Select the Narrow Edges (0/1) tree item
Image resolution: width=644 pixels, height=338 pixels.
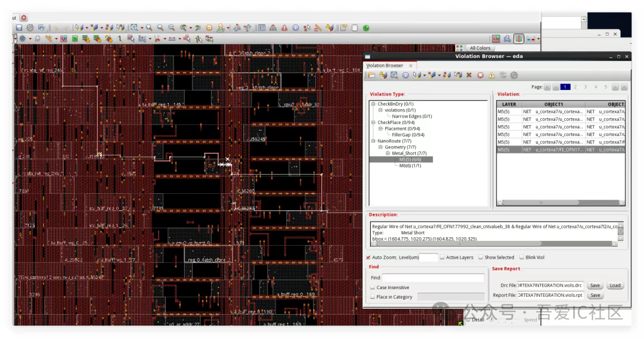412,116
